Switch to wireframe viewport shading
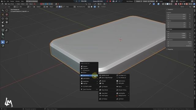This screenshot has width=196, height=110. [165, 4]
